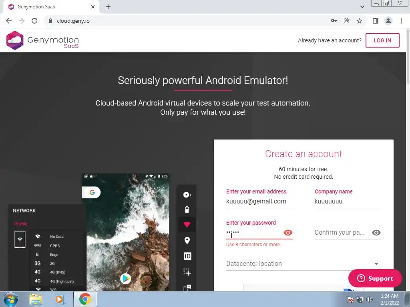The width and height of the screenshot is (410, 307).
Task: Click the Google search pill on emulator
Action: [91, 192]
